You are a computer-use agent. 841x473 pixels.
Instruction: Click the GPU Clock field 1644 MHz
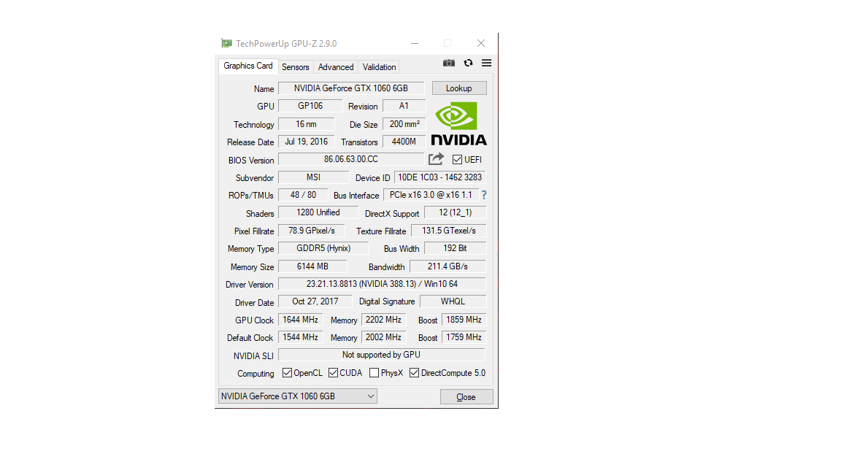coord(300,320)
